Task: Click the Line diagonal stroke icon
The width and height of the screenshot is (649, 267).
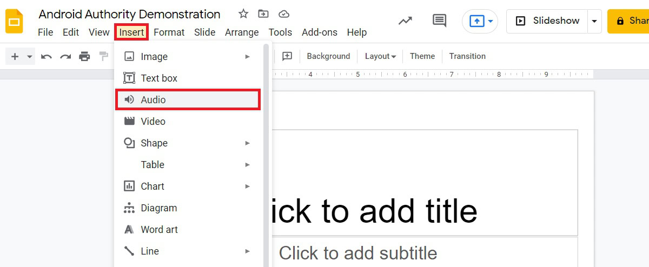Action: coord(129,251)
